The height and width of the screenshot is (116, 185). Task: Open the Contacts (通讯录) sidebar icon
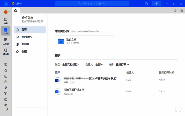point(6,51)
